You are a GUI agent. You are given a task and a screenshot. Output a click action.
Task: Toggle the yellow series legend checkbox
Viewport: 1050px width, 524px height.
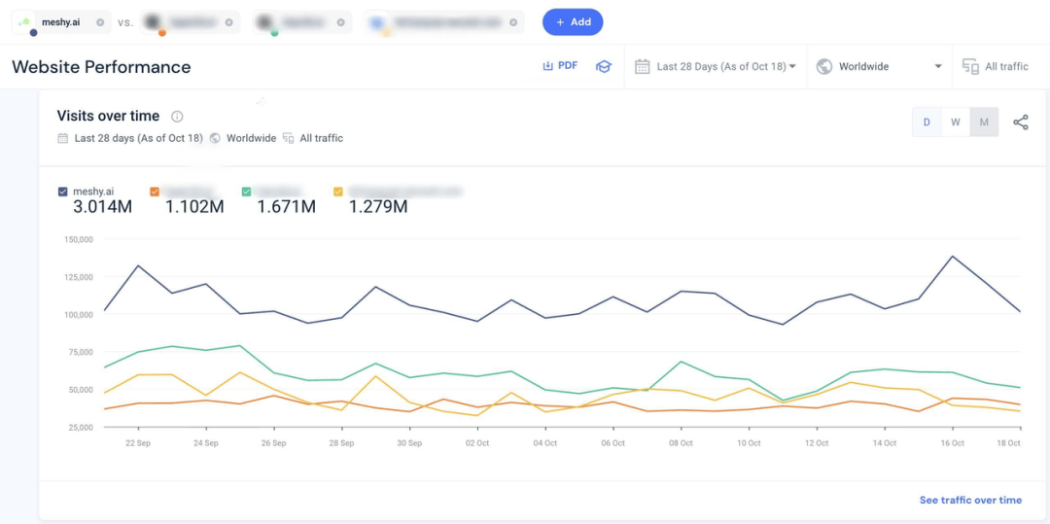click(x=338, y=192)
